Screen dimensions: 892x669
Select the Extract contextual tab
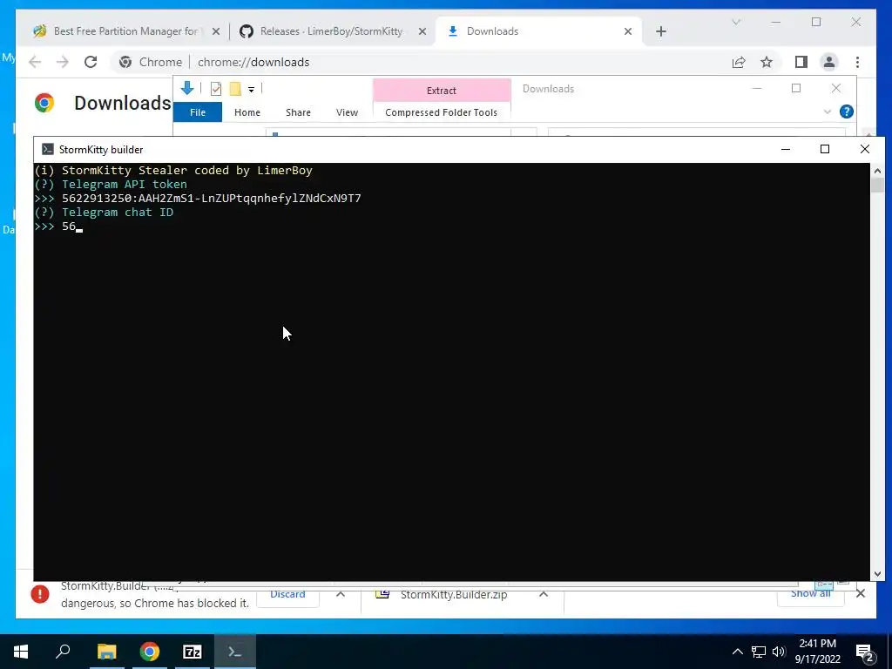(442, 91)
